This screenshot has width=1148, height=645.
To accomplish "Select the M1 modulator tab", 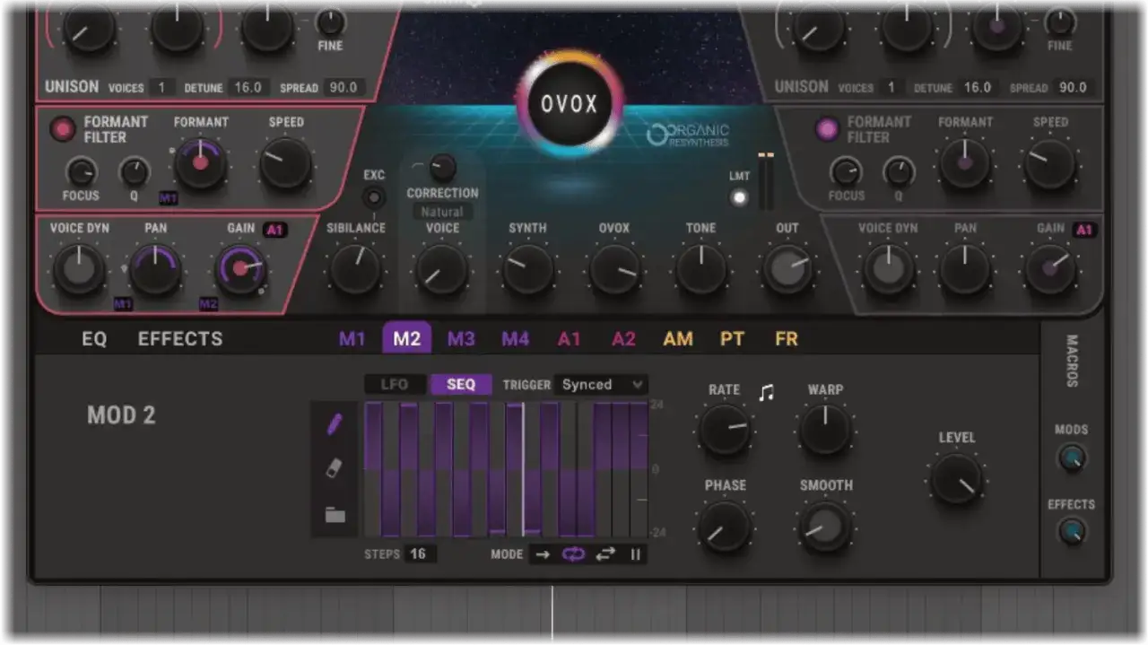I will [352, 339].
